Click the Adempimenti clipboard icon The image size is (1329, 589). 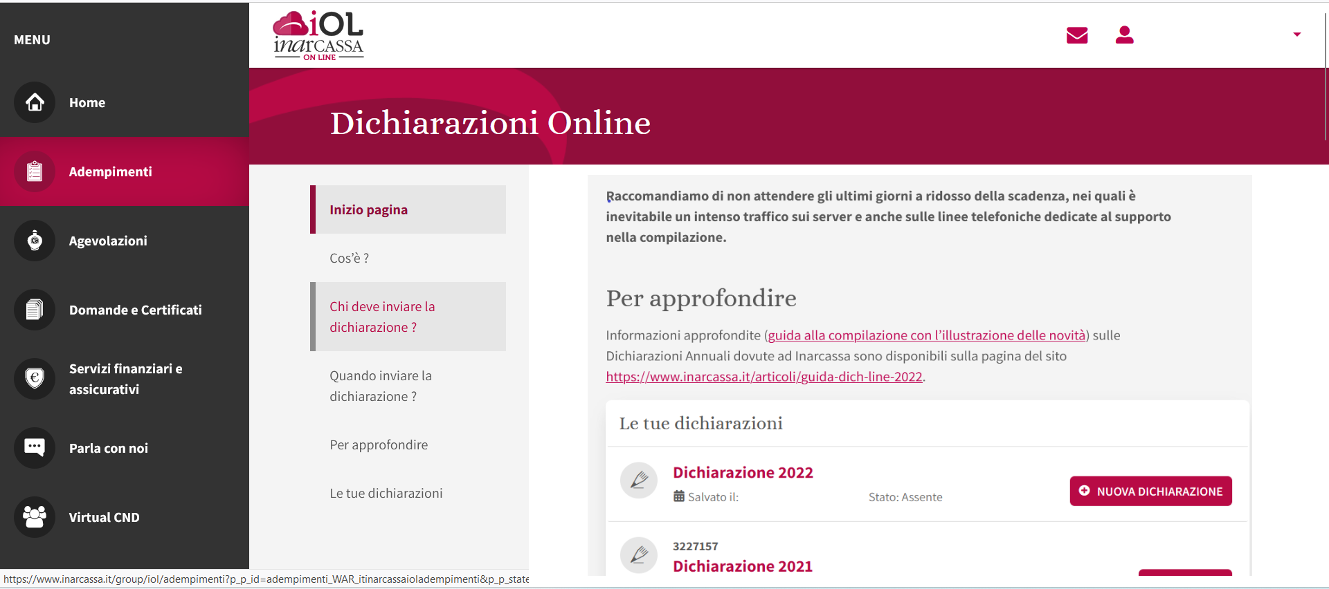[x=35, y=171]
